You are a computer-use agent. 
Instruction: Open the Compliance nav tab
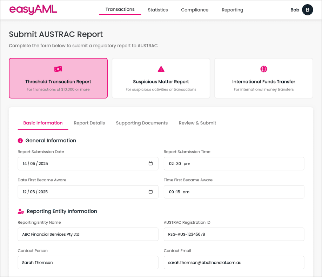(195, 10)
